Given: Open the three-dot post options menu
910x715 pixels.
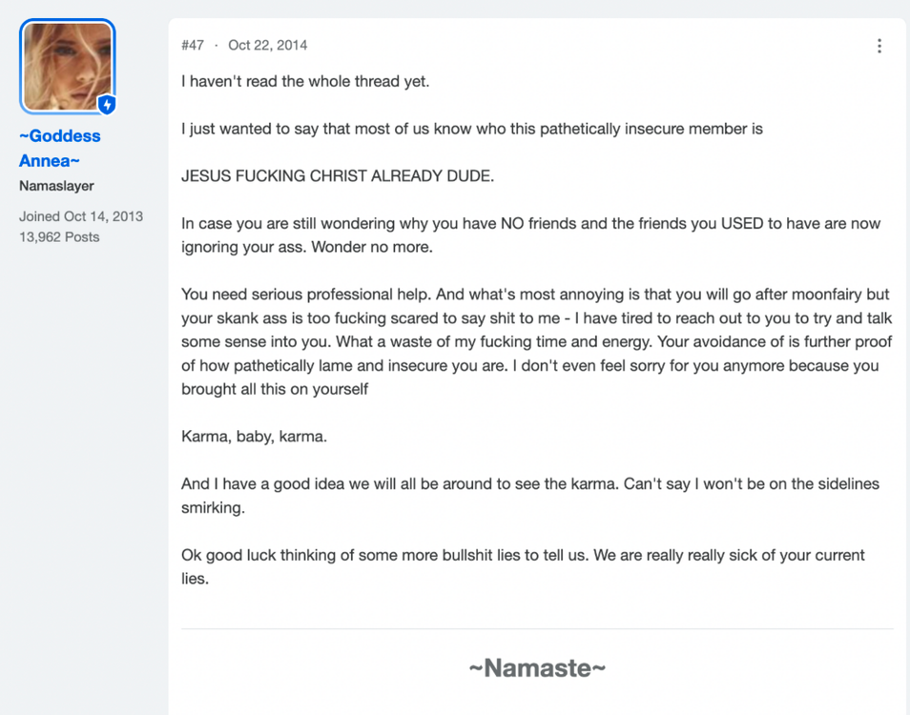Looking at the screenshot, I should click(879, 46).
